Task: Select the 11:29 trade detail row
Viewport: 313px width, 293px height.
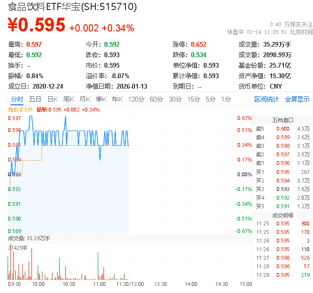Action: click(x=282, y=275)
